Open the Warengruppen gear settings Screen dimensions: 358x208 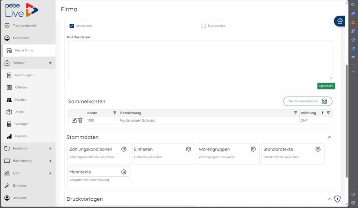tap(253, 149)
